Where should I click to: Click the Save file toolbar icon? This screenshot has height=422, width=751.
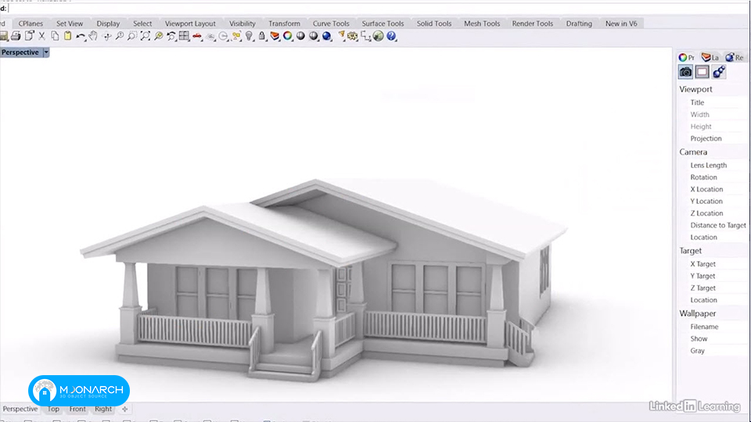click(4, 36)
